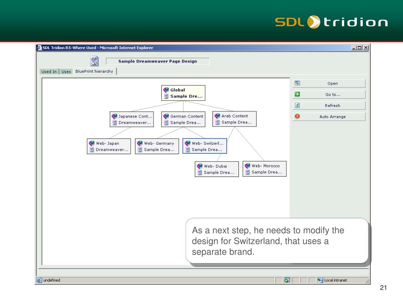Click the Japanese Content publication icon

(115, 116)
